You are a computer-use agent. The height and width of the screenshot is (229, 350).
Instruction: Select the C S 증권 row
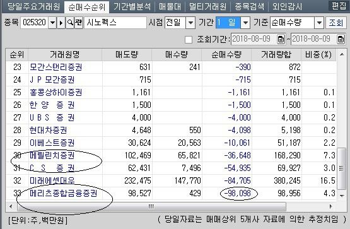coord(171,168)
